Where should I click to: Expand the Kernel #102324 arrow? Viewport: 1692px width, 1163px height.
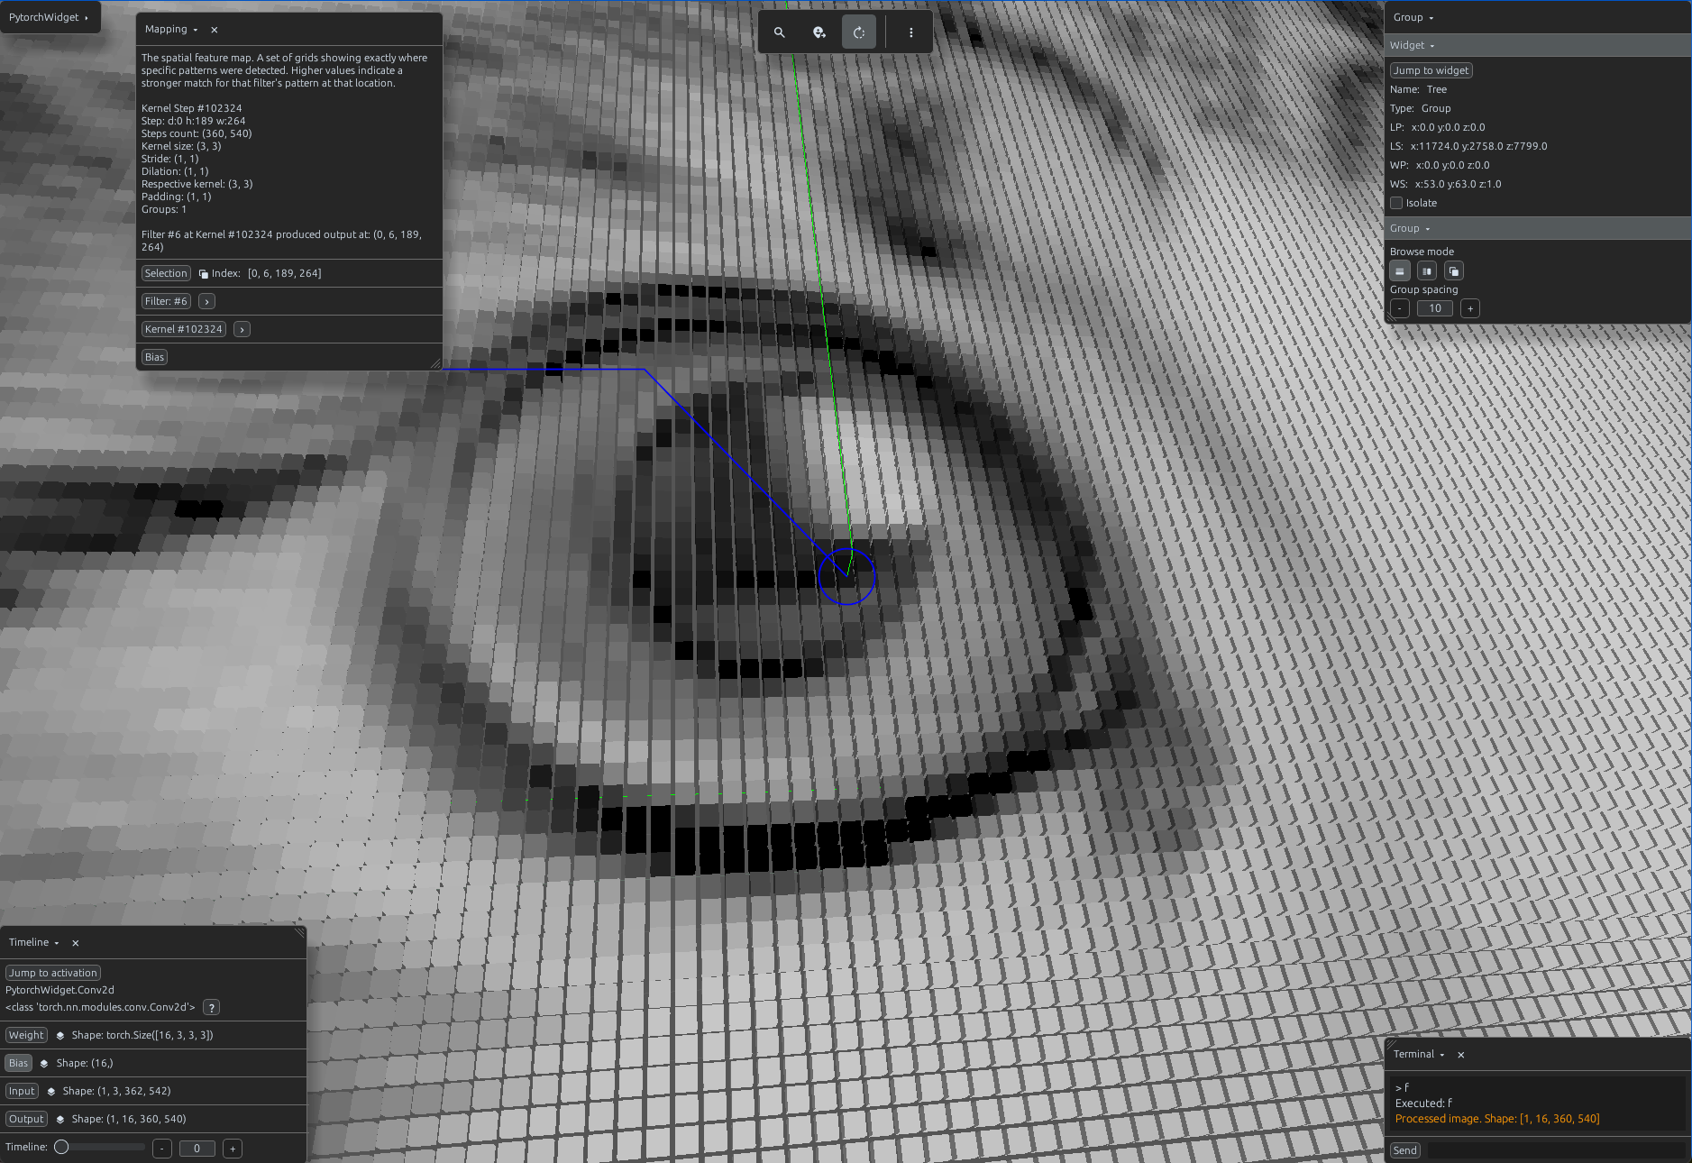pyautogui.click(x=242, y=330)
